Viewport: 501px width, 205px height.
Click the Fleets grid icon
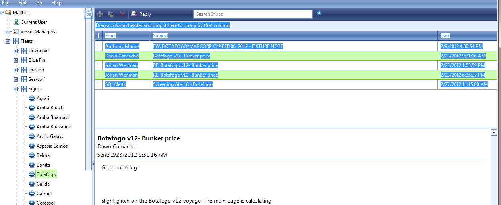16,41
